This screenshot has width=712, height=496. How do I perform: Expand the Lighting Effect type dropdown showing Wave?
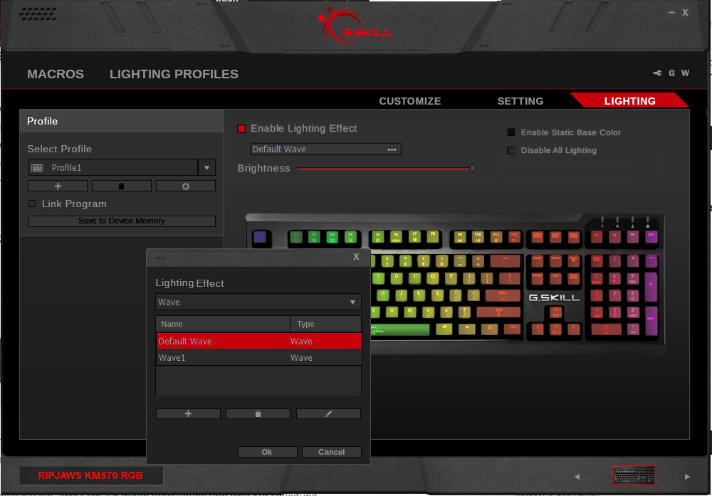click(x=352, y=302)
